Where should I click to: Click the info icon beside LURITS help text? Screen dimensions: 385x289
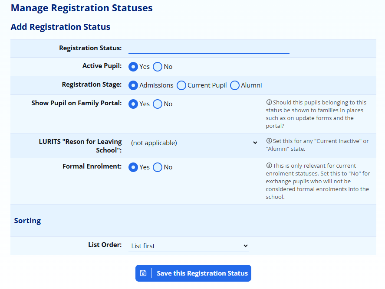pos(269,141)
